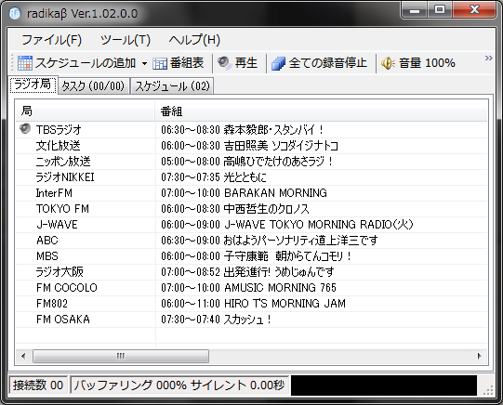Click the 再生 play button label
503x405 pixels.
tap(246, 63)
